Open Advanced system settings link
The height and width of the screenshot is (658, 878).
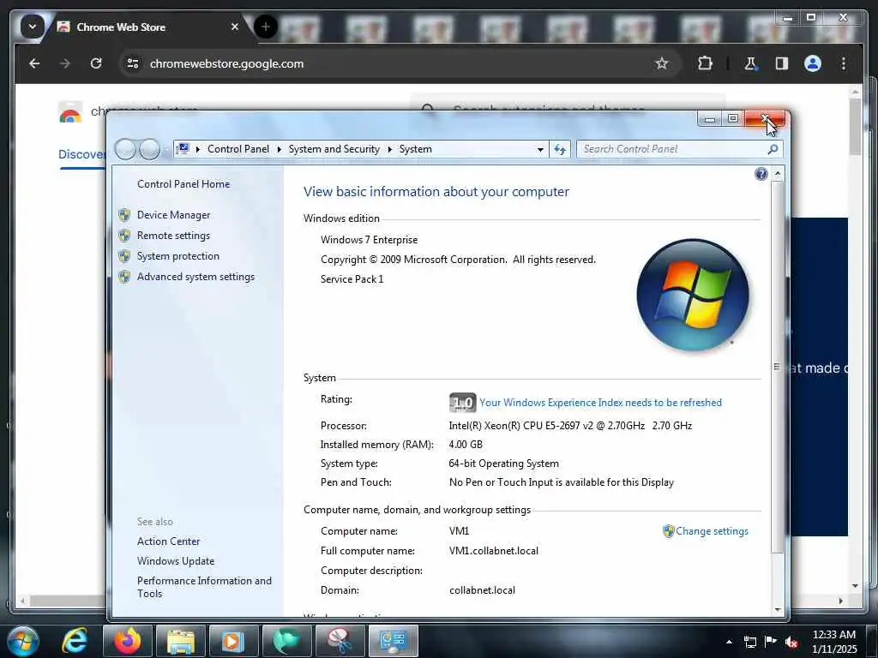[195, 277]
